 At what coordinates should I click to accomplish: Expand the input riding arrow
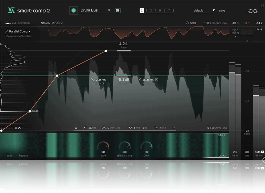tap(235, 37)
